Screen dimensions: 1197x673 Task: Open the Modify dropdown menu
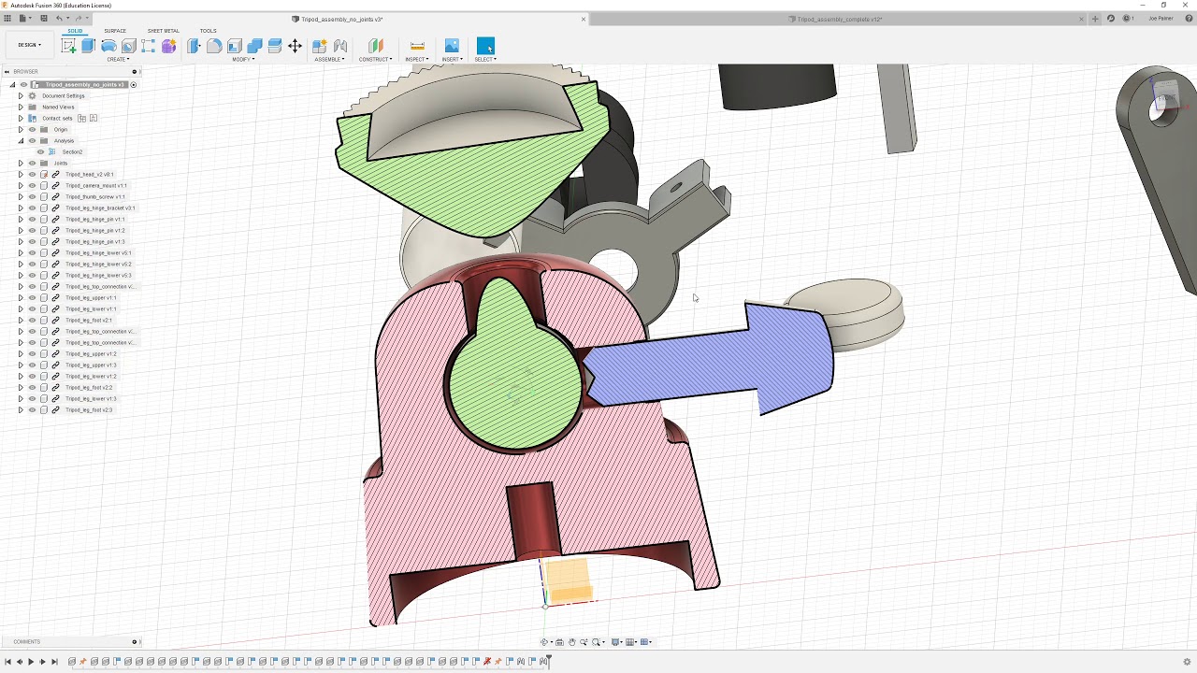pos(243,60)
